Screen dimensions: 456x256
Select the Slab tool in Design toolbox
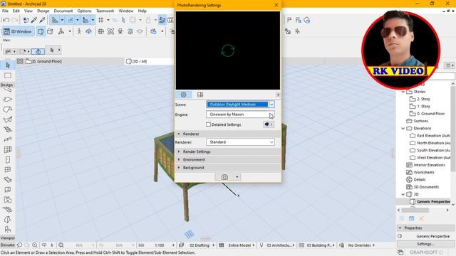click(8, 100)
